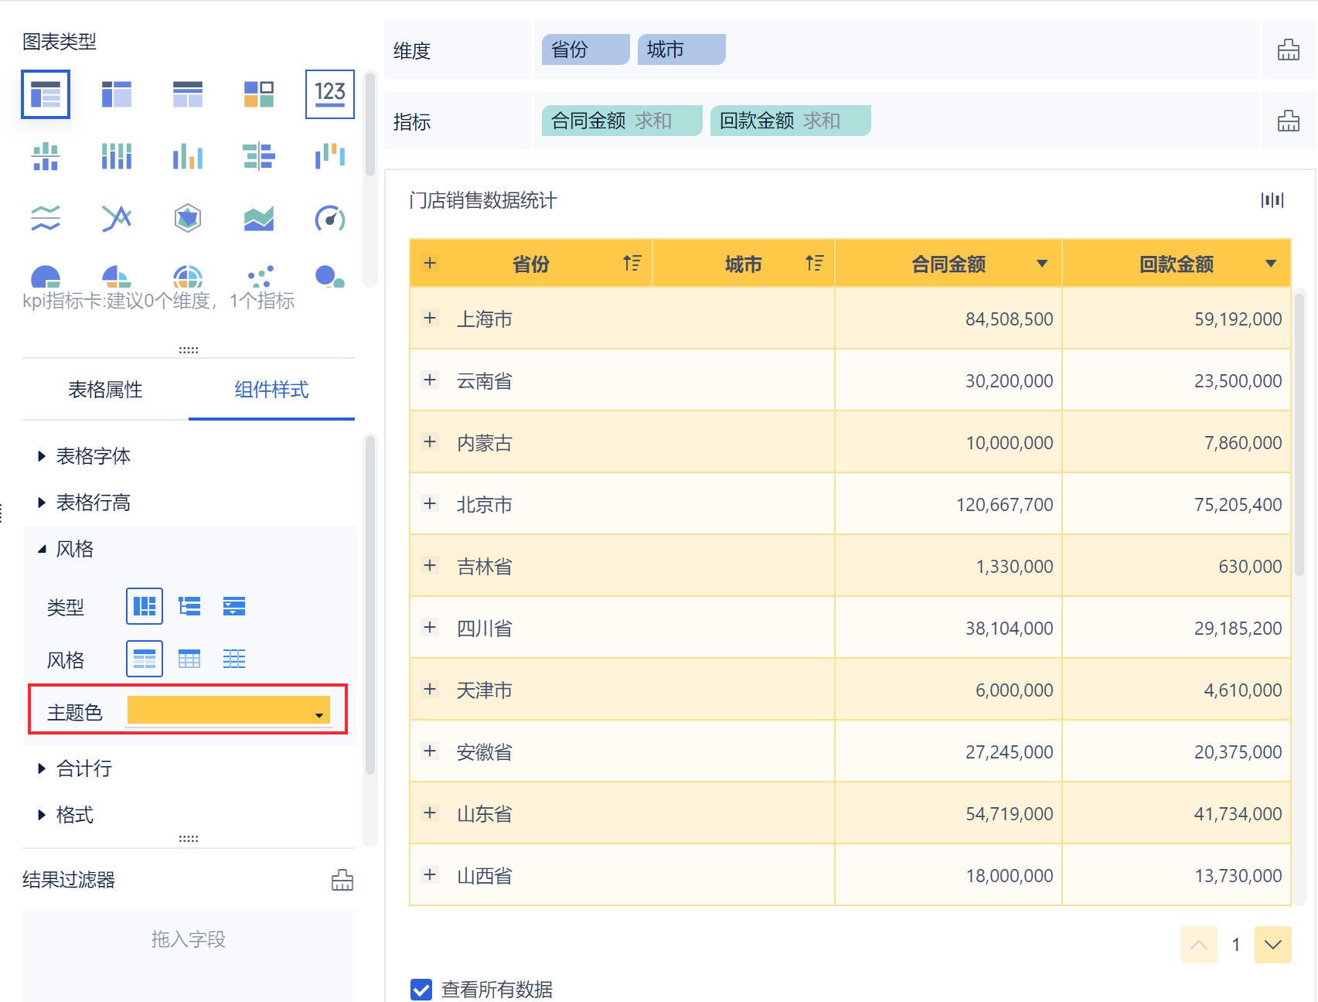The height and width of the screenshot is (1002, 1318).
Task: Click the 拖入字段 filter drop area
Action: [x=189, y=956]
